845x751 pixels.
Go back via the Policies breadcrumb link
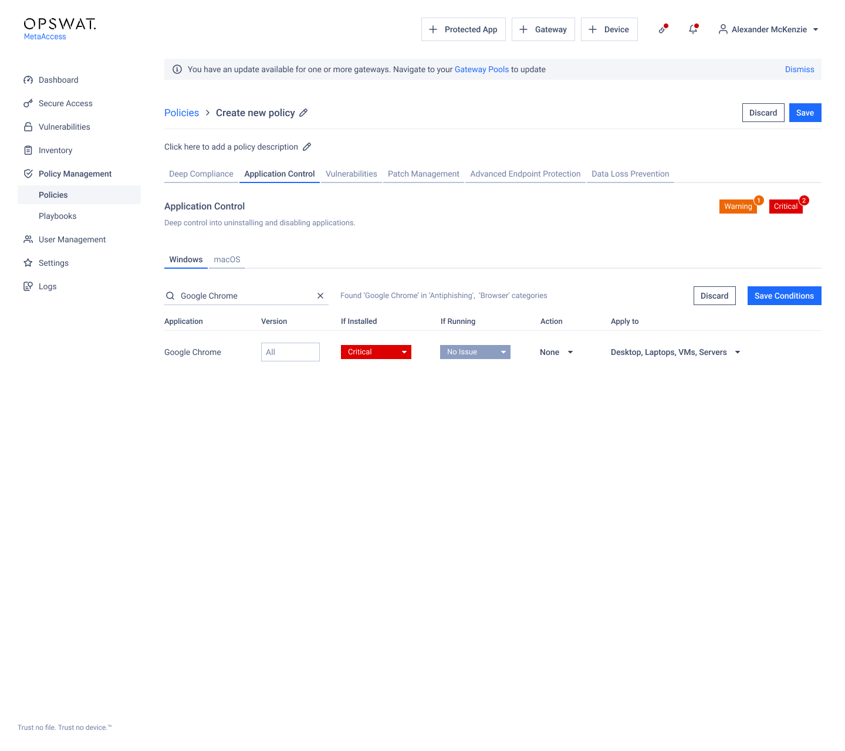coord(181,113)
